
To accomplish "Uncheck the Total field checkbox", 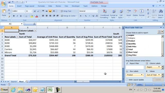I will point(127,49).
